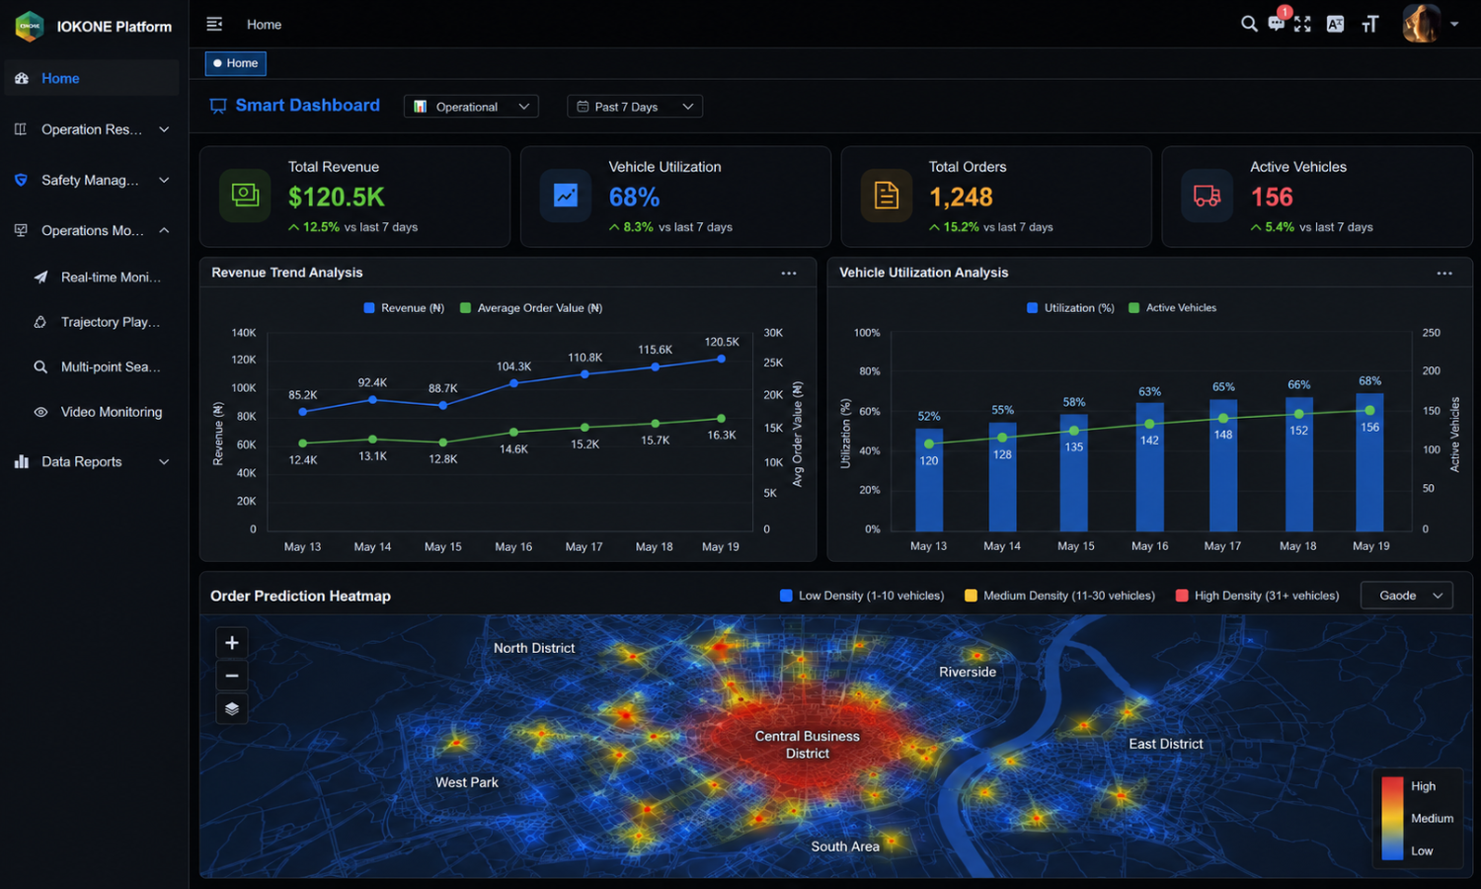Click the 1,248 total orders value

tap(961, 198)
